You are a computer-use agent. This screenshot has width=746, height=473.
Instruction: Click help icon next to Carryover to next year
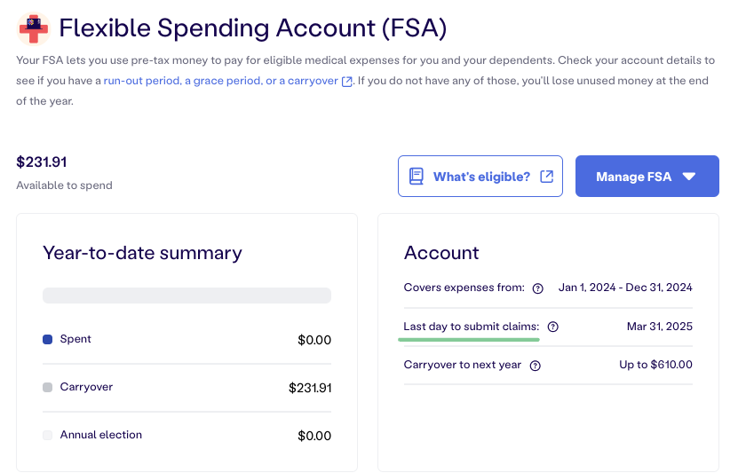[x=536, y=366]
